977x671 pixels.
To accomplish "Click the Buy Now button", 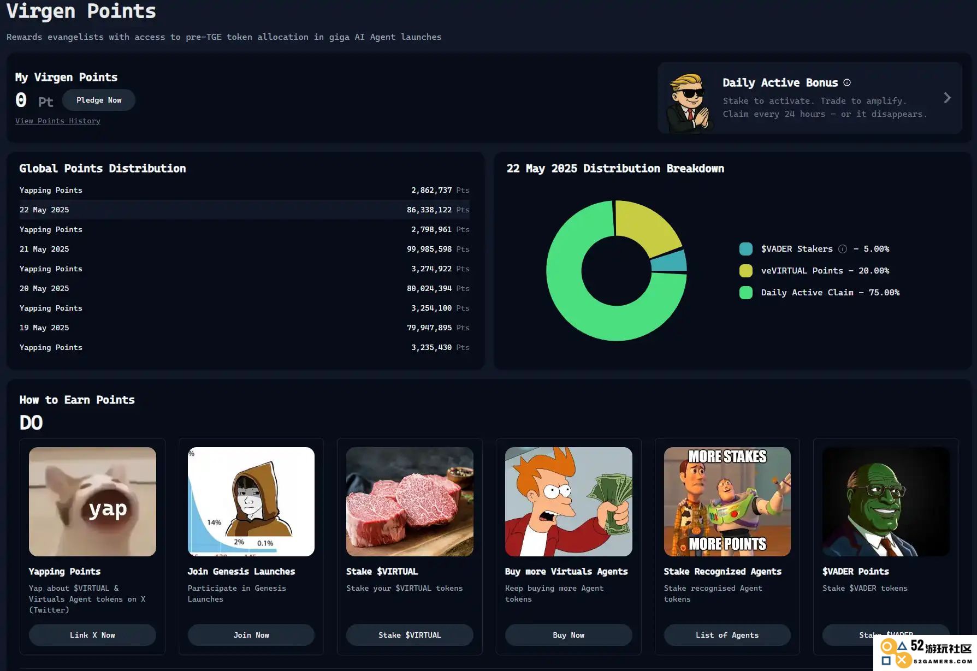I will click(569, 635).
